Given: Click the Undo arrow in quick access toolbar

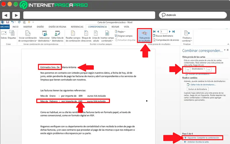Looking at the screenshot, I should [x=13, y=22].
